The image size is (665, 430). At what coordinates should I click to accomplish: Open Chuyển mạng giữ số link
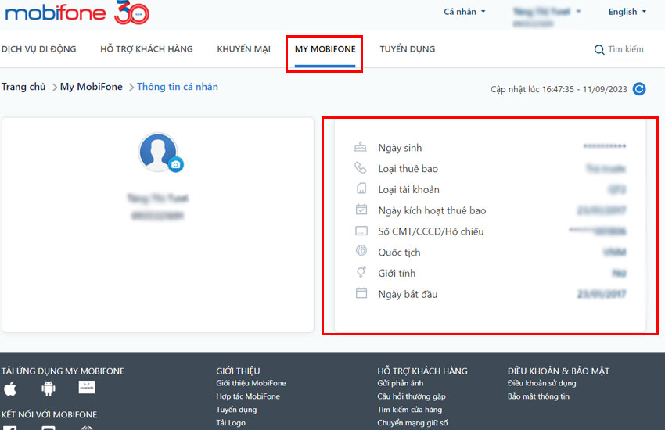point(412,423)
